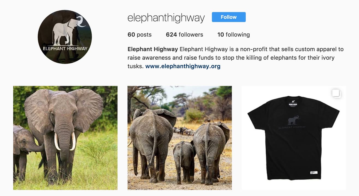Open the circular Elephant Highway profile picture
This screenshot has width=359, height=196.
tap(65, 37)
